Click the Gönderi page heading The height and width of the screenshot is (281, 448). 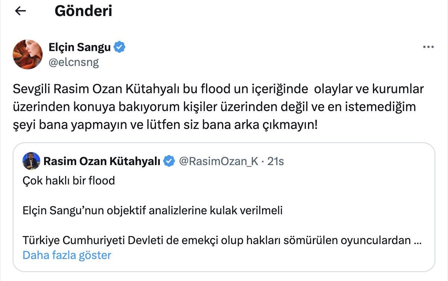tap(83, 11)
